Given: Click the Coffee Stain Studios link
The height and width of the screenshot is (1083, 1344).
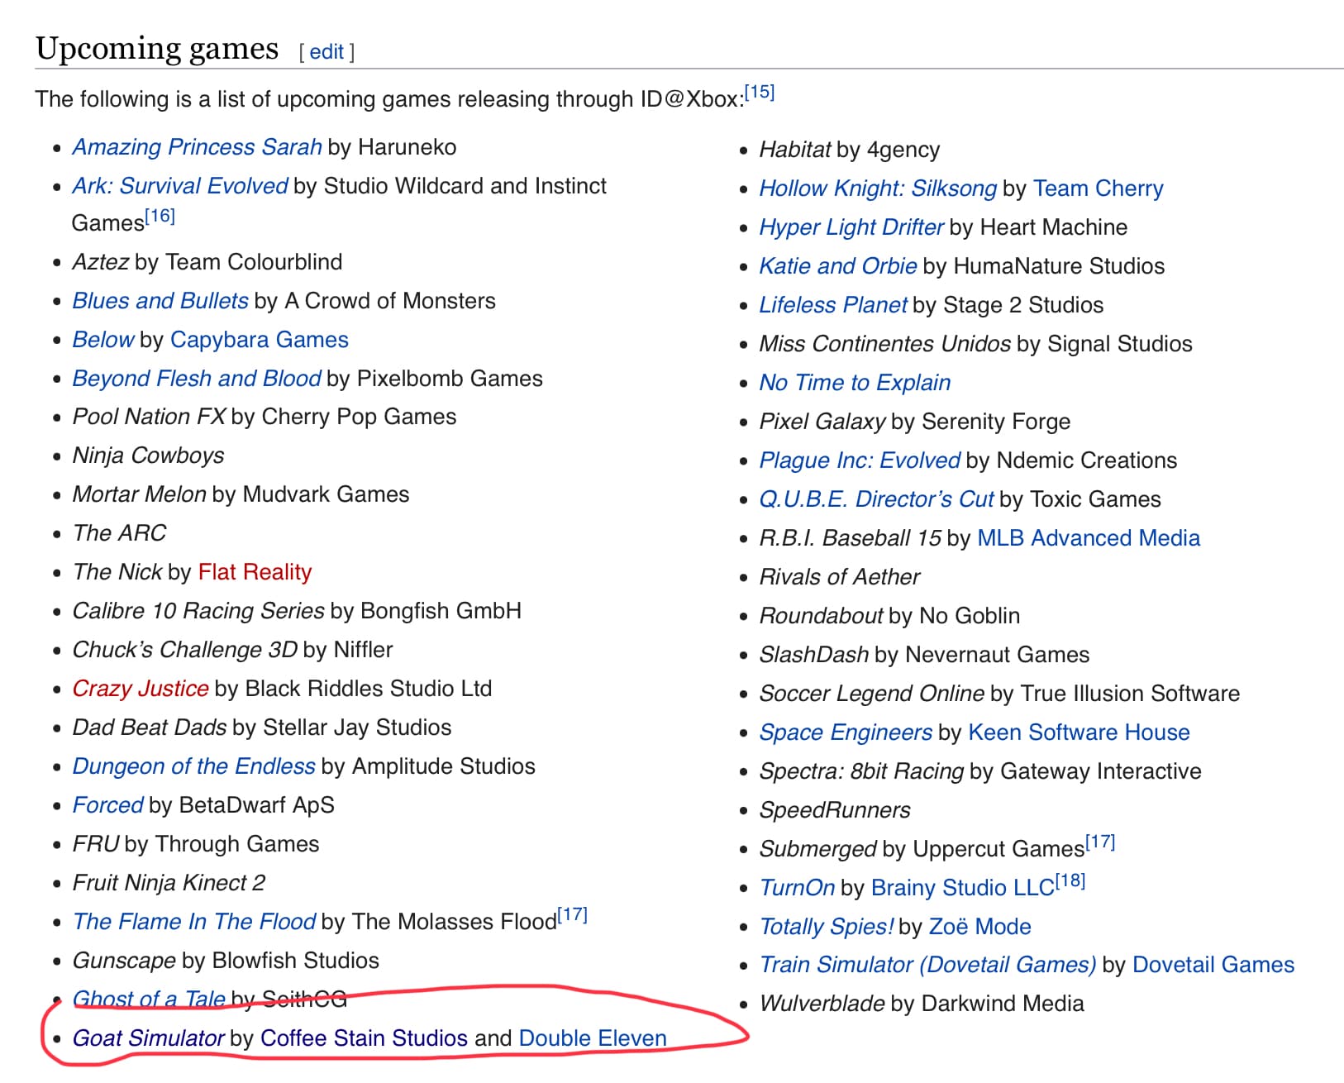Looking at the screenshot, I should (x=364, y=1038).
